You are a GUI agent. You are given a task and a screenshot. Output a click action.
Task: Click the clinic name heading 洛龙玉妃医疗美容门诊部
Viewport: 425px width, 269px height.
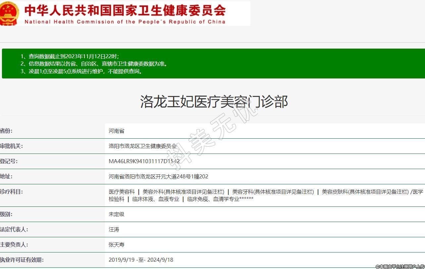click(214, 101)
